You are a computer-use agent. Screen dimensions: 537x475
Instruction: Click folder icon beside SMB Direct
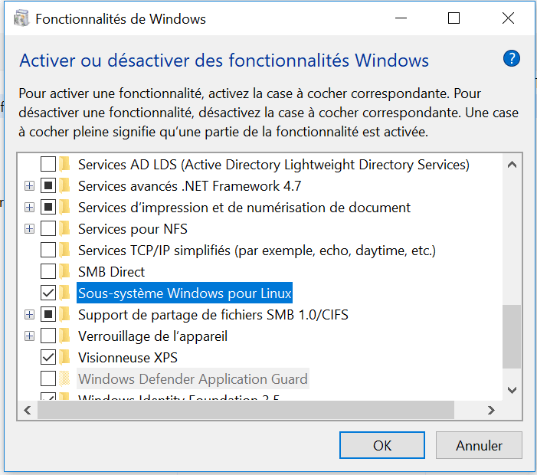pos(66,271)
